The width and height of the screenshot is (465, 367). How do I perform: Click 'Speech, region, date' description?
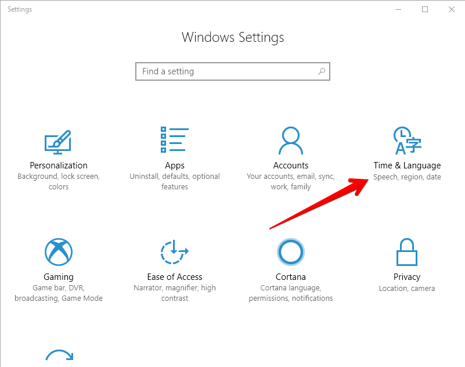coord(407,177)
